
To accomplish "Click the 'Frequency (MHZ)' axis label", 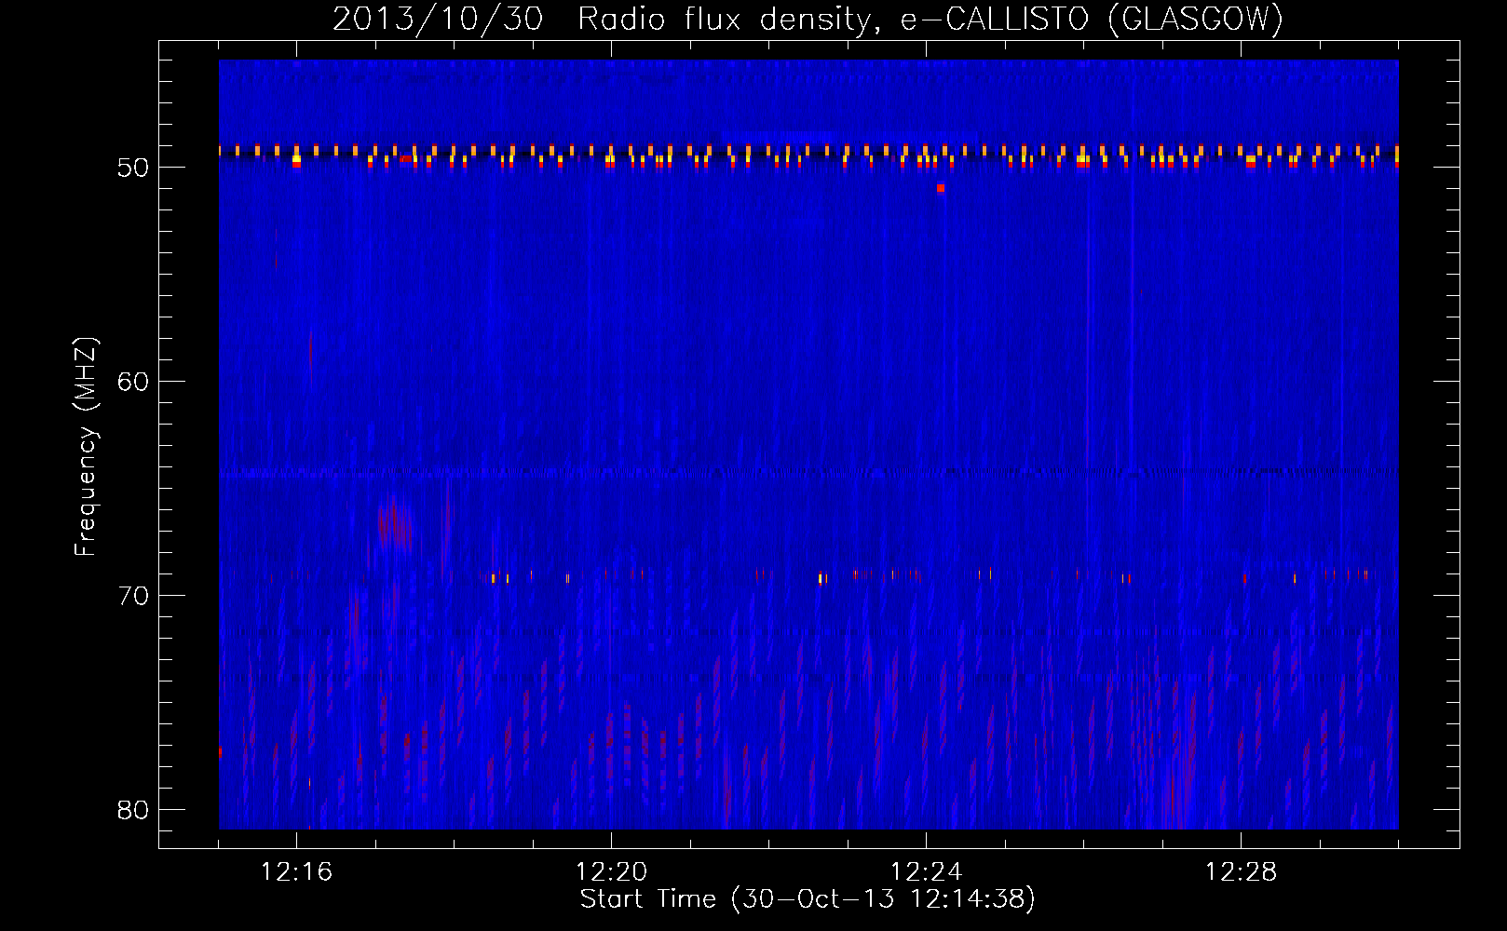I will click(86, 447).
